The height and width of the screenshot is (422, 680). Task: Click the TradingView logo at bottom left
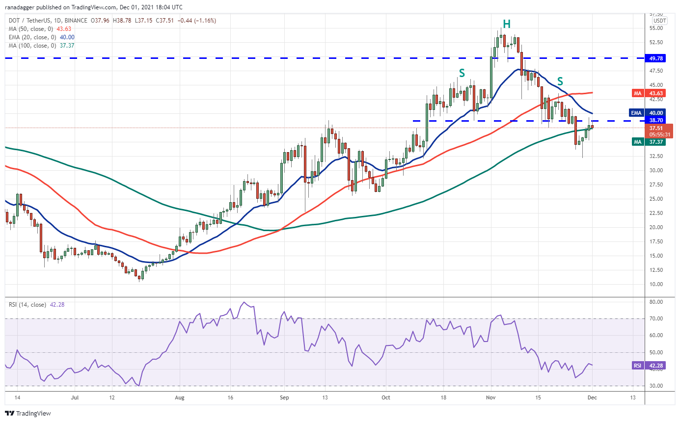28,413
